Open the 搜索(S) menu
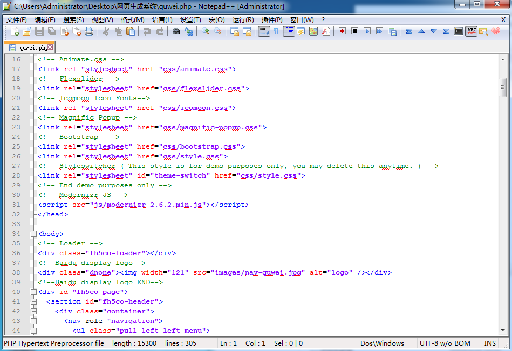This screenshot has width=512, height=351. pyautogui.click(x=73, y=20)
